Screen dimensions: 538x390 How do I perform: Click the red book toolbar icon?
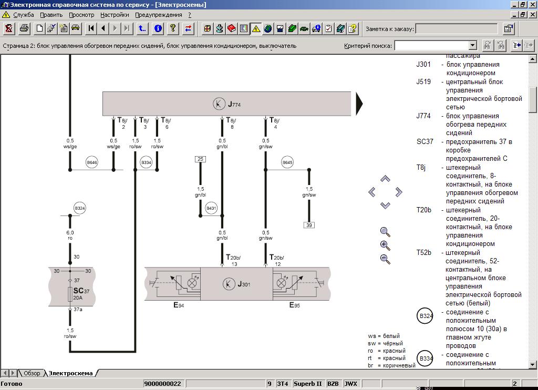tap(232, 28)
